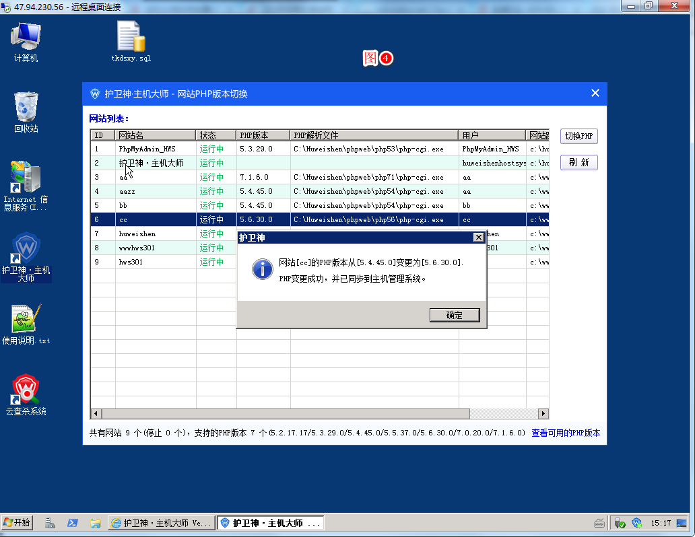695x537 pixels.
Task: Select the 护卫神·主机大师 site row in list
Action: click(320, 163)
